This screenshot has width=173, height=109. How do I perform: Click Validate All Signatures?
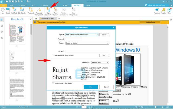point(64,11)
